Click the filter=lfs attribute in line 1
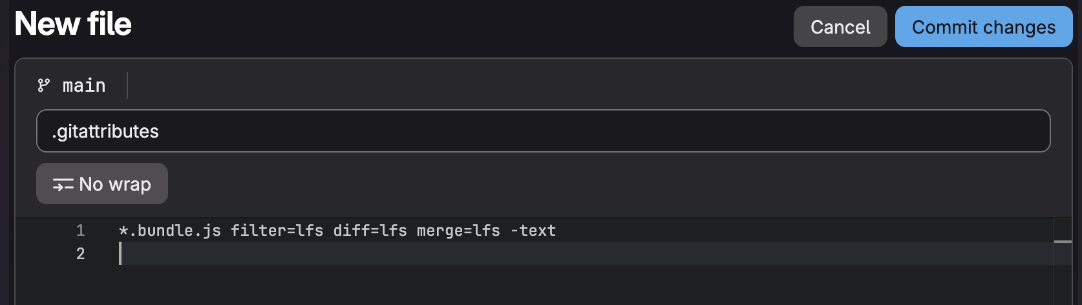The height and width of the screenshot is (305, 1082). coord(277,231)
